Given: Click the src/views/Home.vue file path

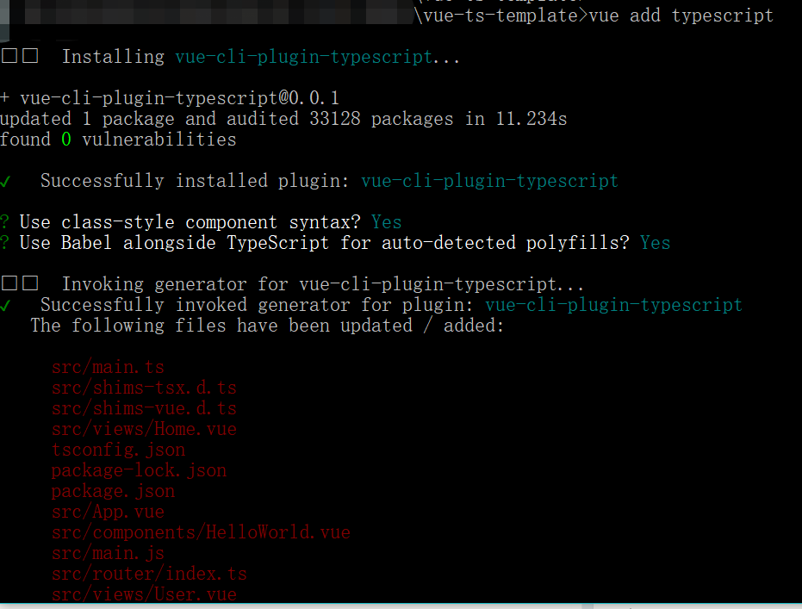Looking at the screenshot, I should [x=144, y=429].
